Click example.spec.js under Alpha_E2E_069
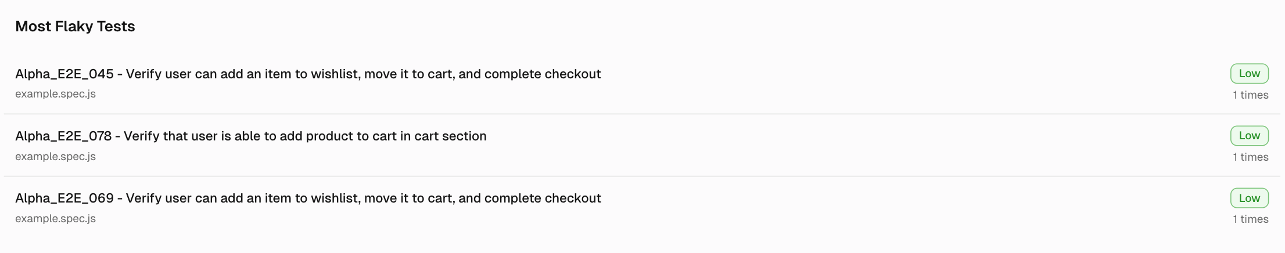The width and height of the screenshot is (1285, 253). point(55,219)
